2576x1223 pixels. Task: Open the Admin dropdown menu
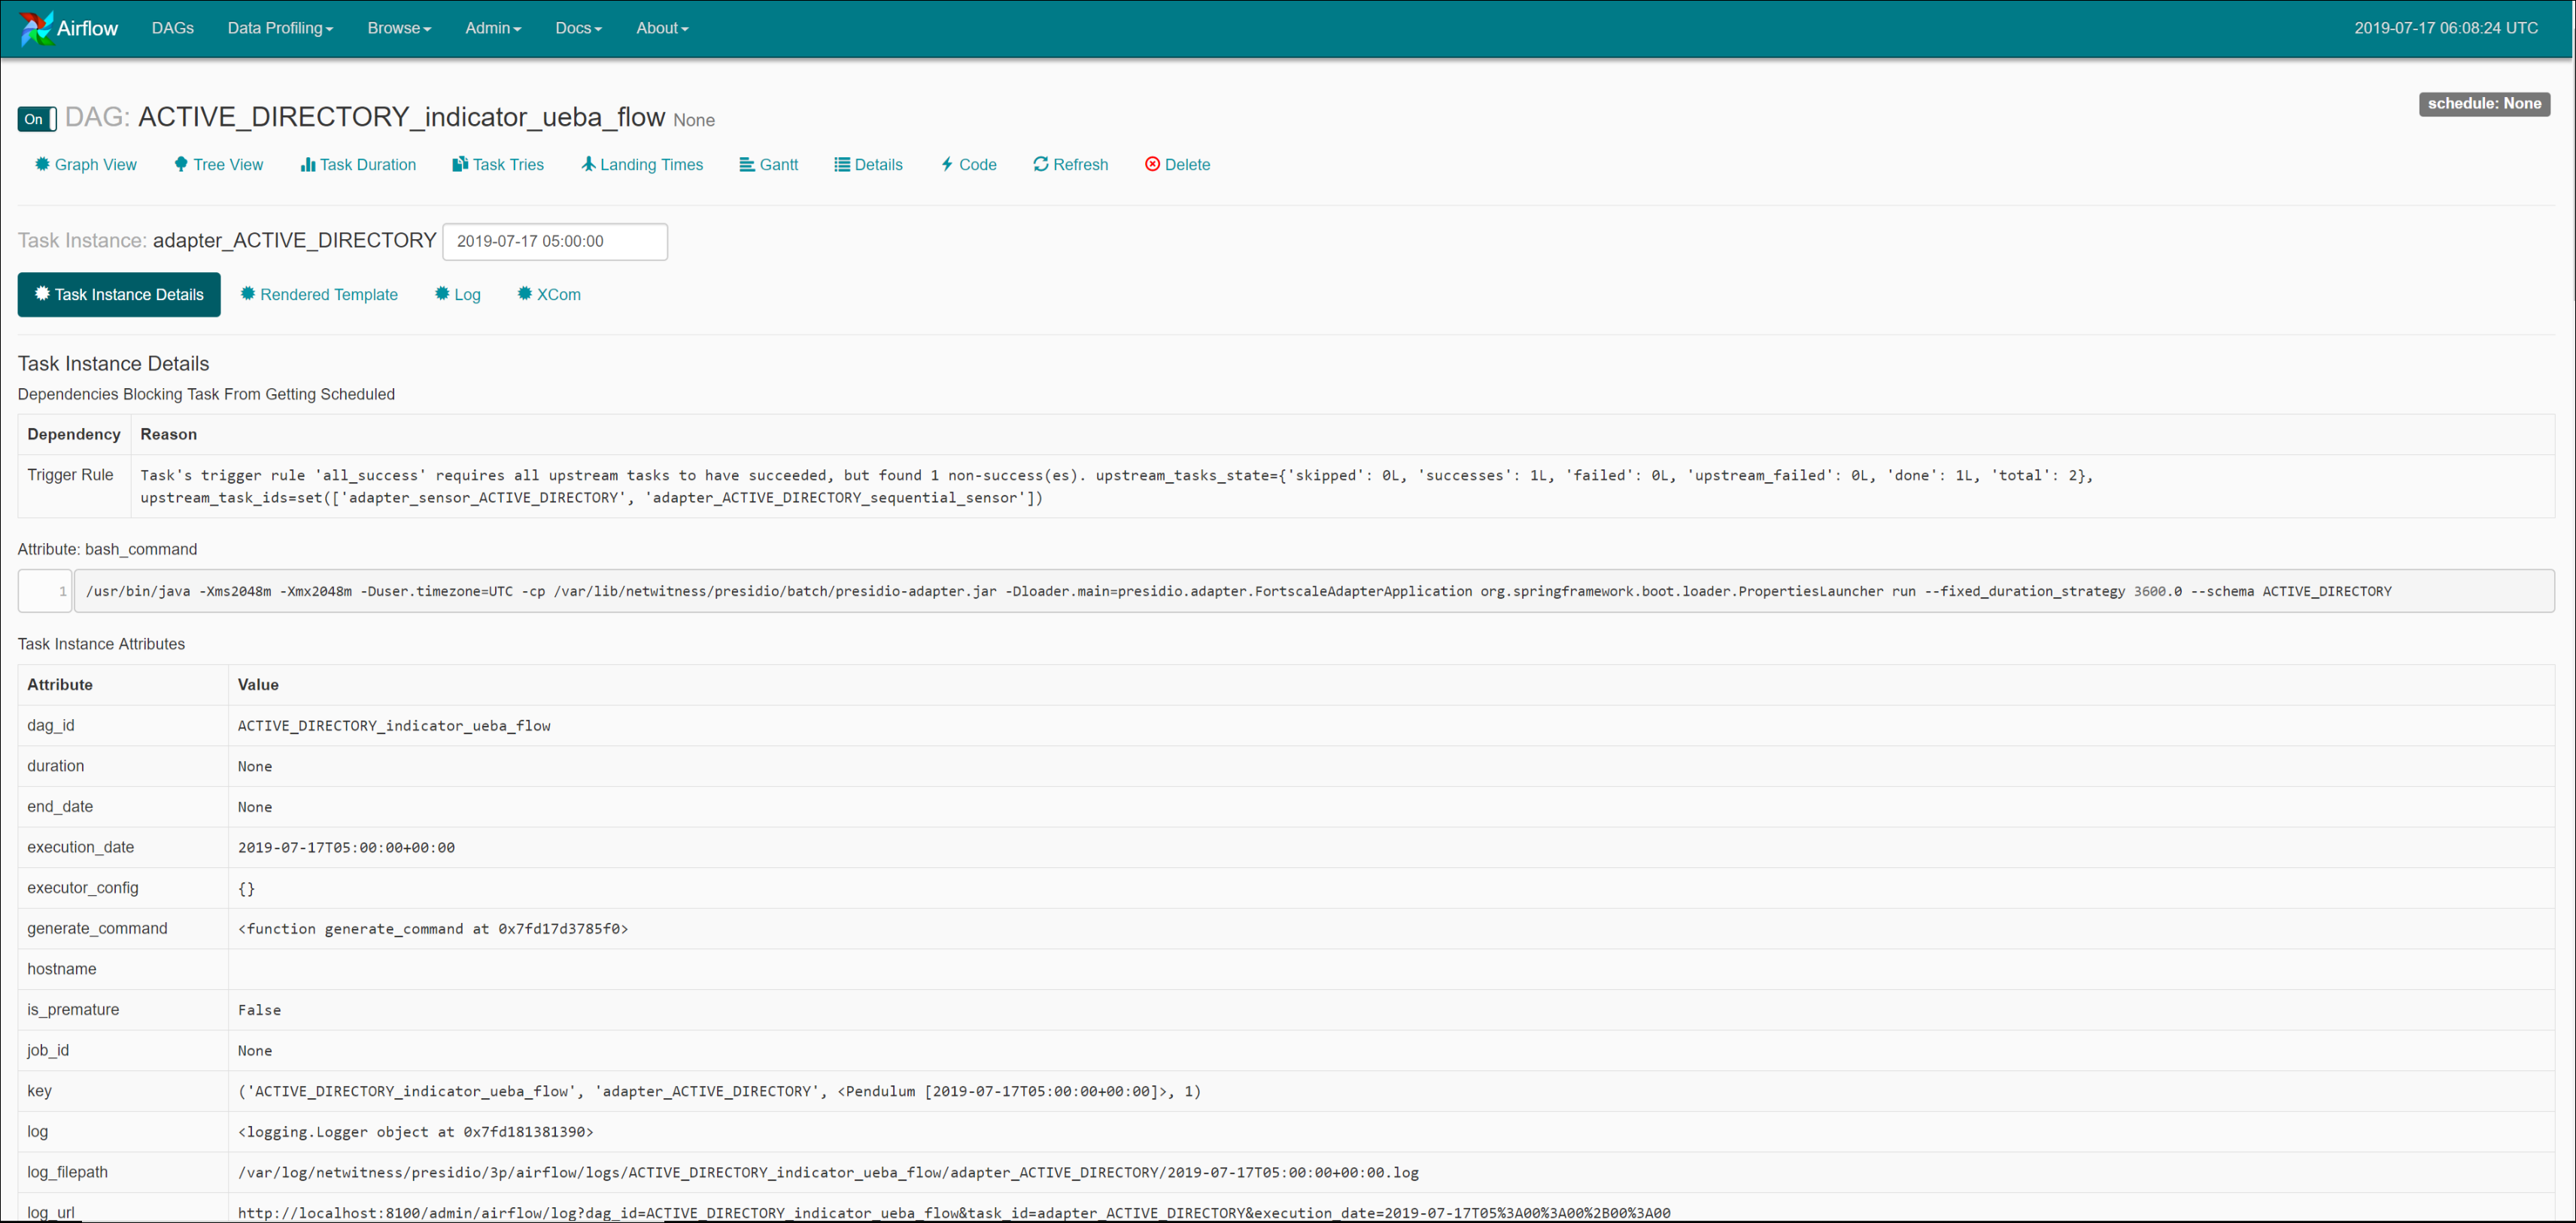(493, 28)
